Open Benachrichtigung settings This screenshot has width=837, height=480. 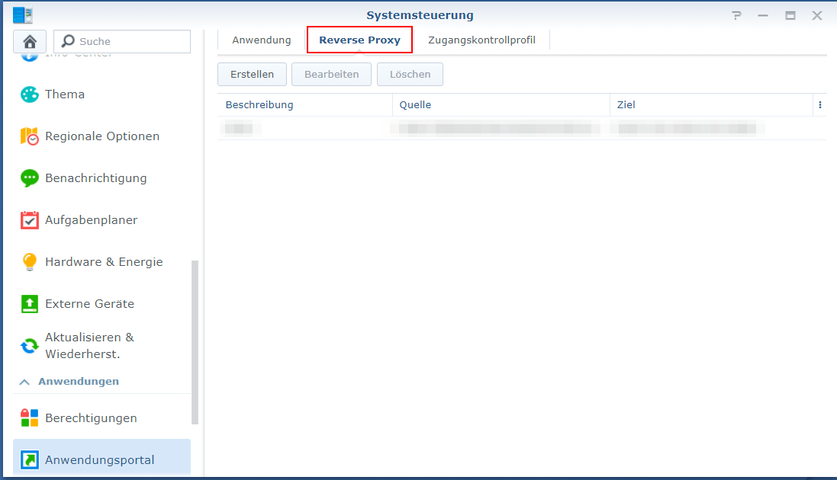(x=97, y=178)
